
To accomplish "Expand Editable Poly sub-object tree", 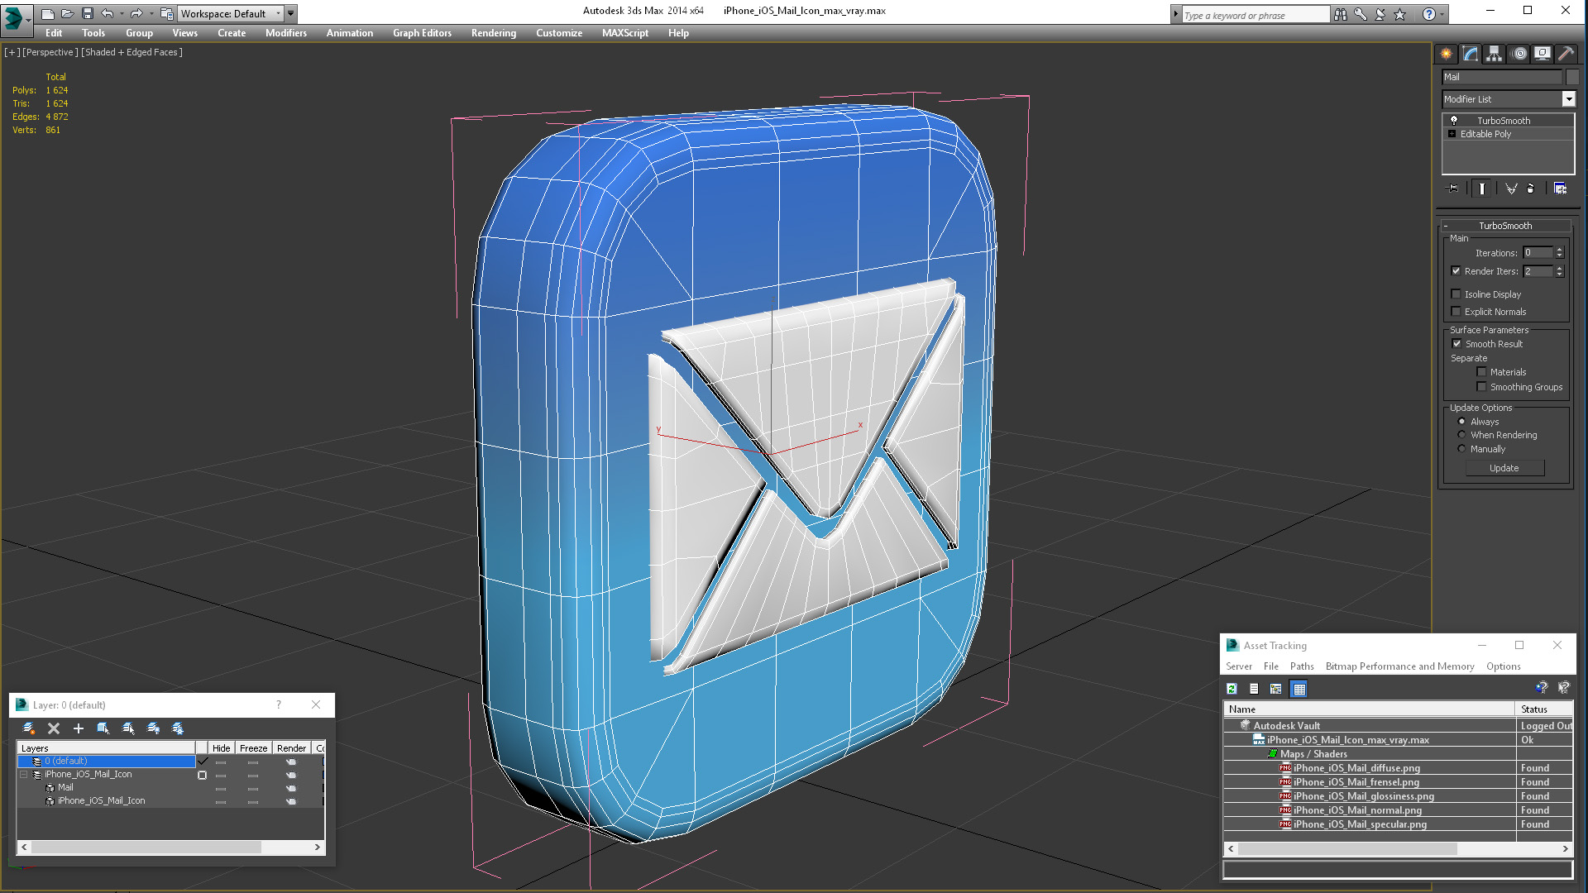I will click(x=1452, y=133).
